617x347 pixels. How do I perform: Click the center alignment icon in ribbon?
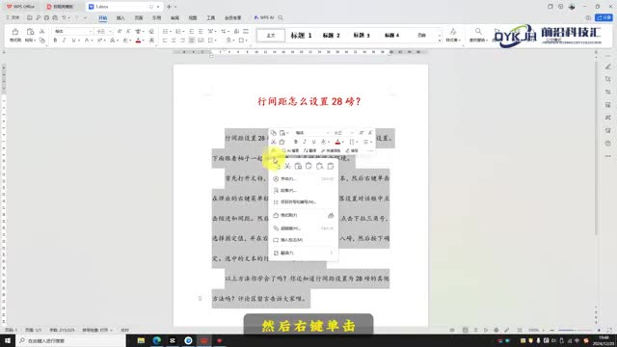tap(174, 40)
